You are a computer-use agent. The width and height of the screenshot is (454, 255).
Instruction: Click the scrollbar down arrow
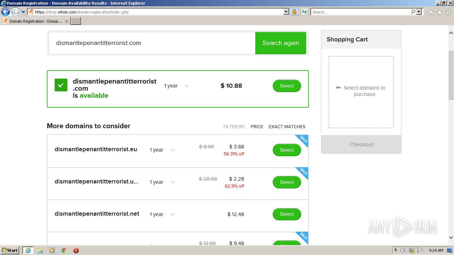coord(451,238)
